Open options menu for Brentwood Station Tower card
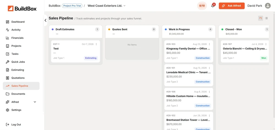This screenshot has width=275, height=130. click(209, 115)
